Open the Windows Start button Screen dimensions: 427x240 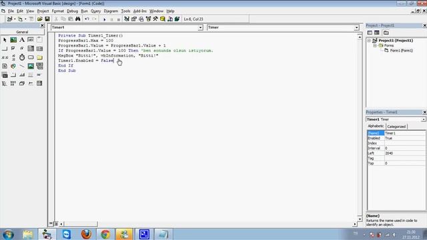click(x=8, y=234)
